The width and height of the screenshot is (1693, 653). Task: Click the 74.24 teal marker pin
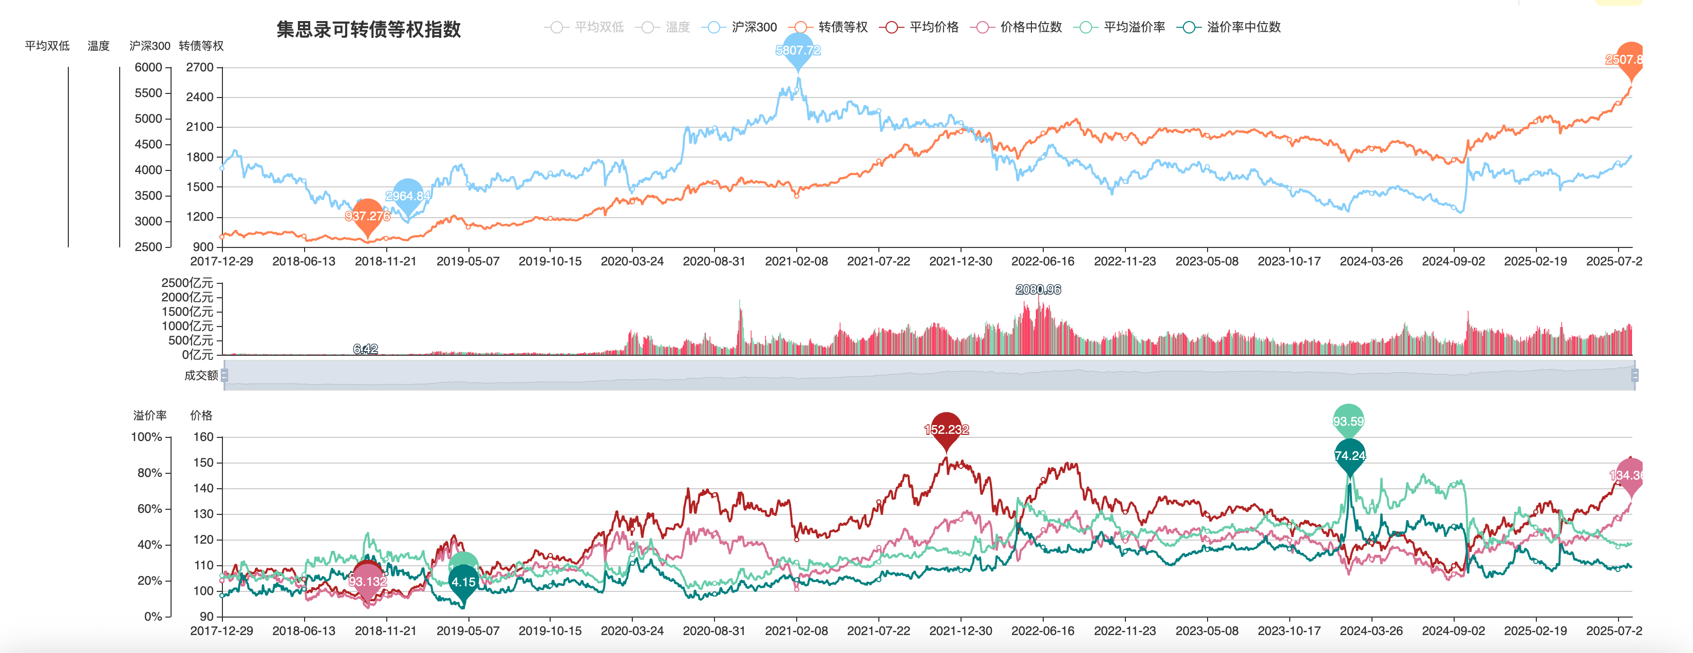click(1350, 455)
